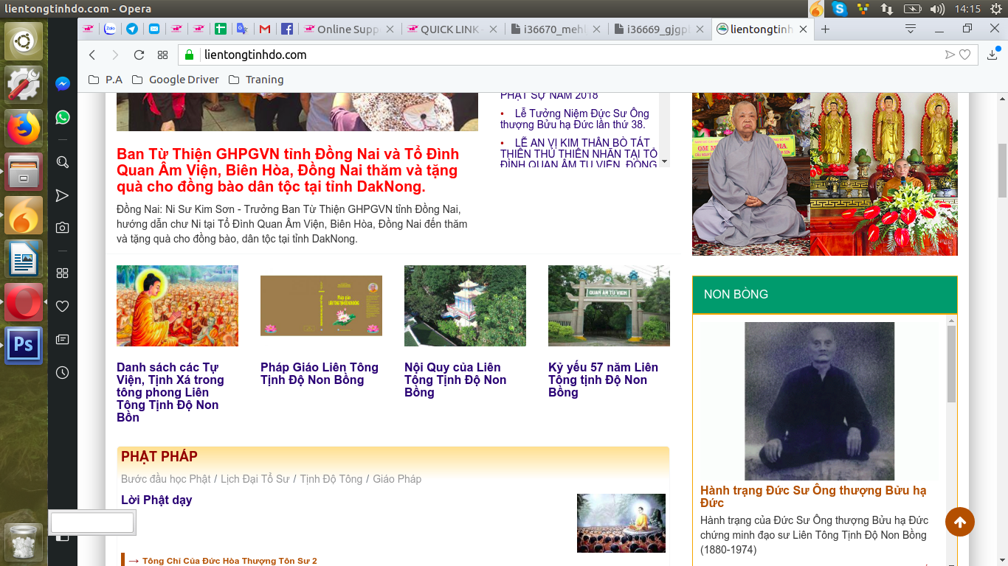Screen dimensions: 1008x566
Task: Open Tông Chỉ Của Đức Hòa Thượng link
Action: (229, 562)
